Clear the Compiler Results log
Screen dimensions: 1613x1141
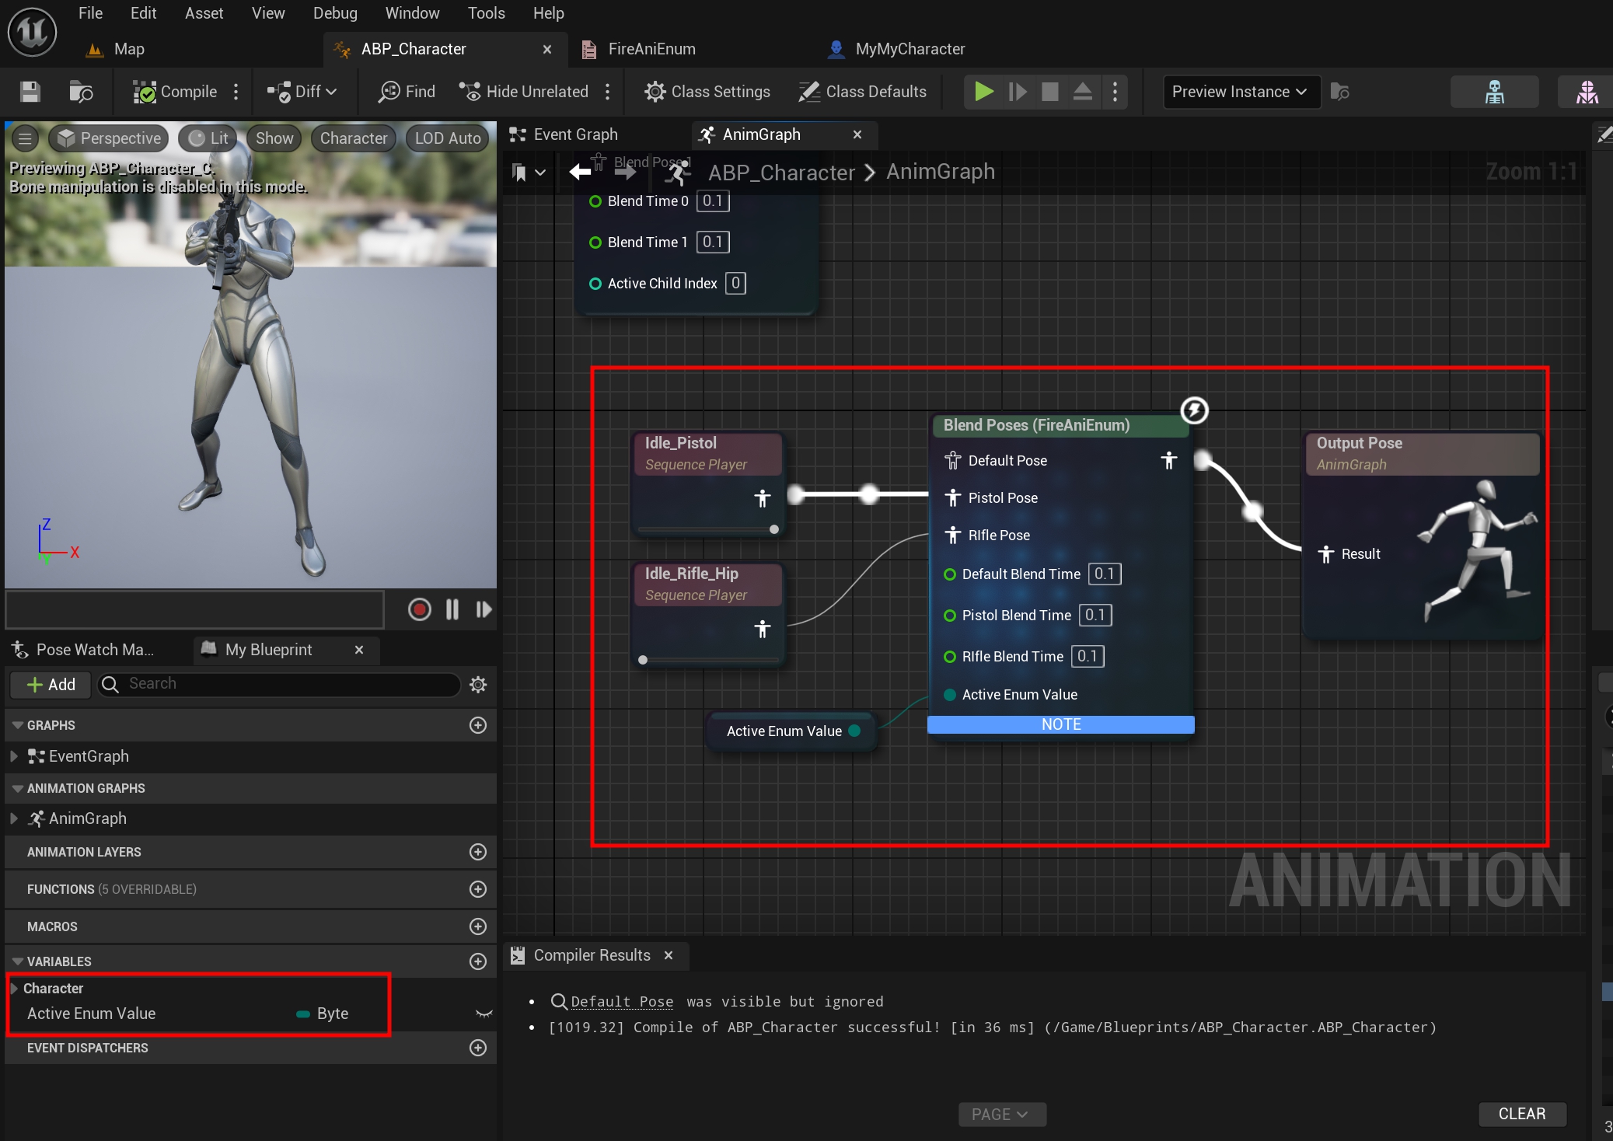tap(1521, 1114)
